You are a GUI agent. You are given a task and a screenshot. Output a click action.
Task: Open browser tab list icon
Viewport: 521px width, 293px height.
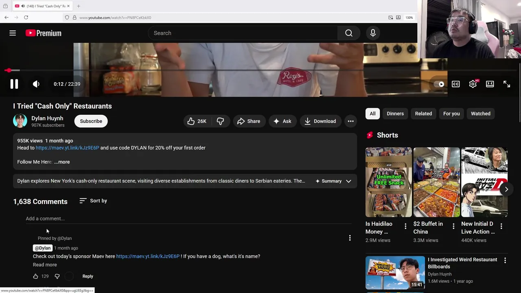pos(5,6)
